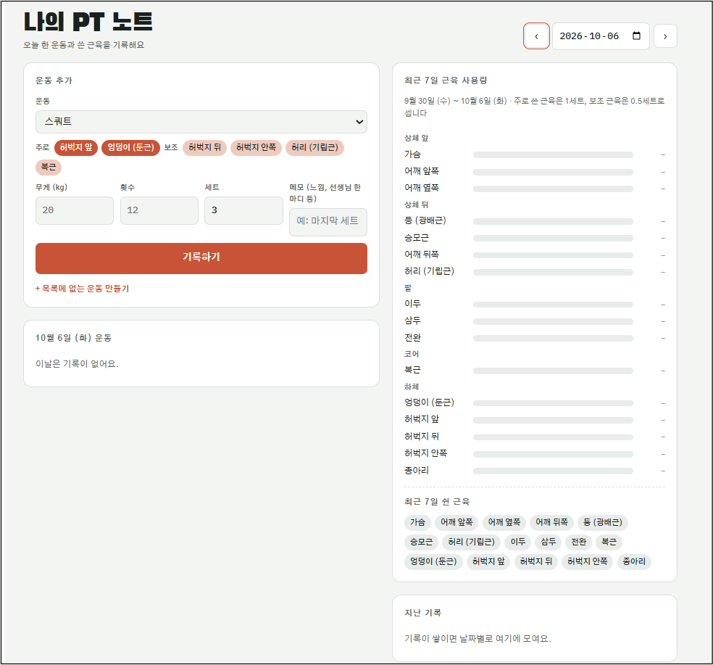Image resolution: width=713 pixels, height=665 pixels.
Task: Click the 승모근 rested muscle chip
Action: tap(421, 542)
